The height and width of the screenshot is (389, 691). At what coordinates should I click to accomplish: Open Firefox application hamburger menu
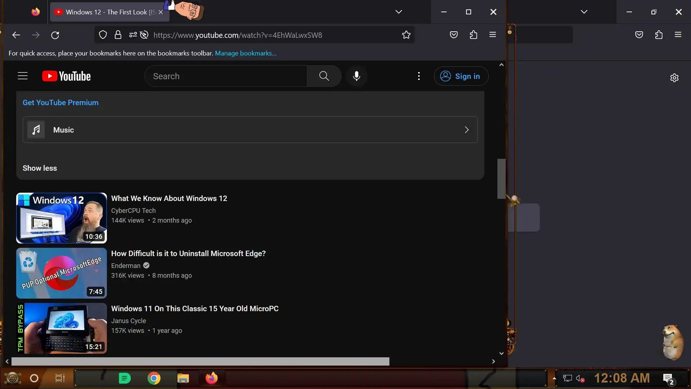[492, 35]
